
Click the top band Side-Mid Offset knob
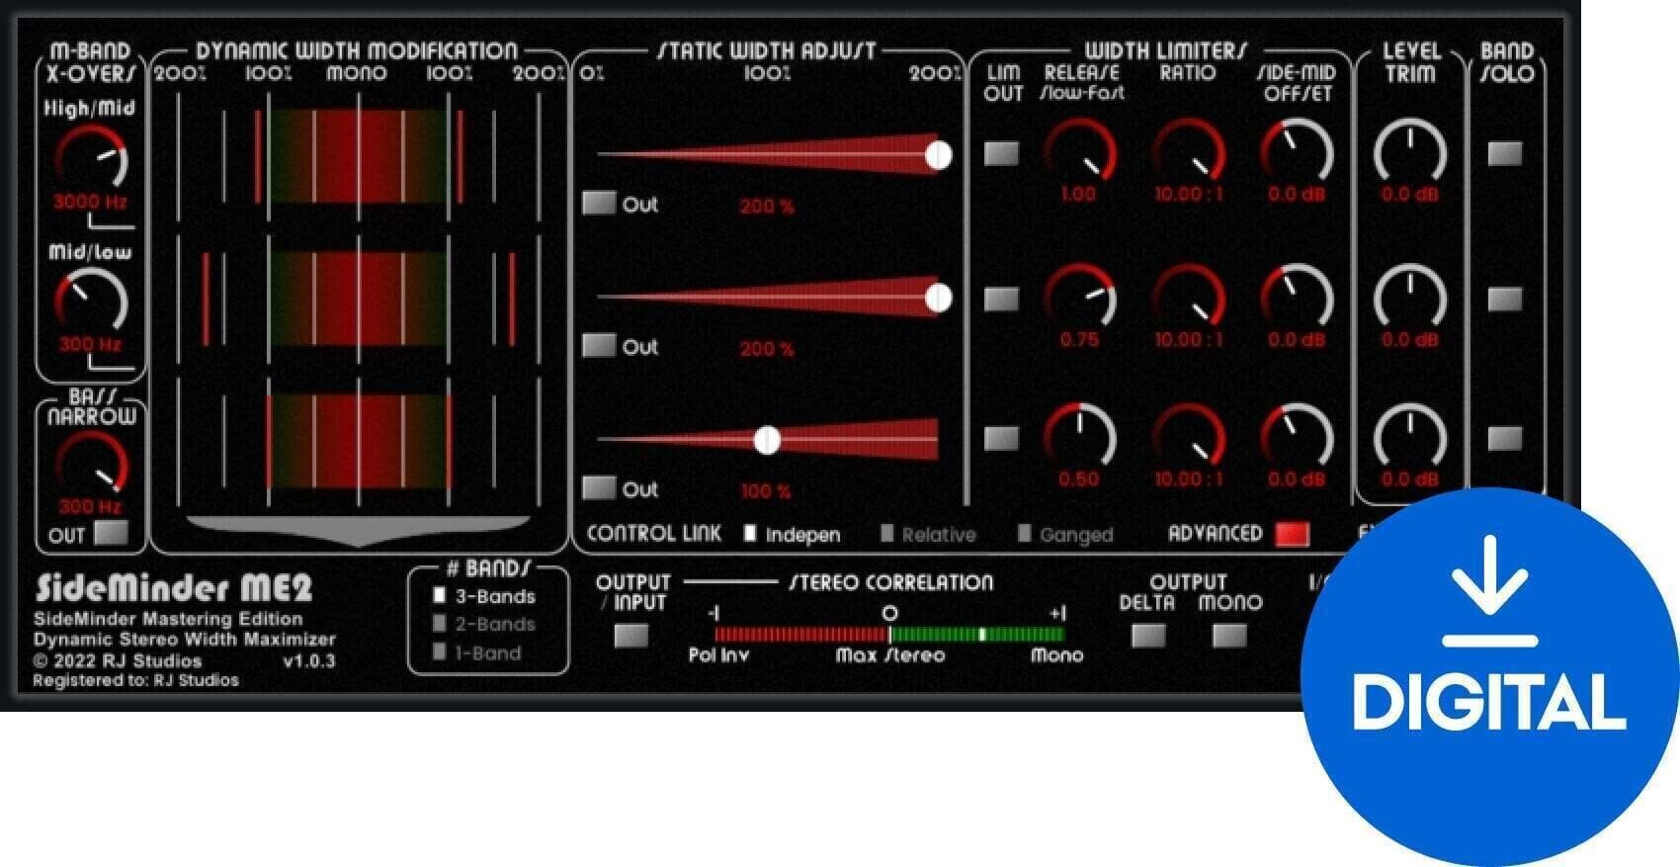point(1297,153)
